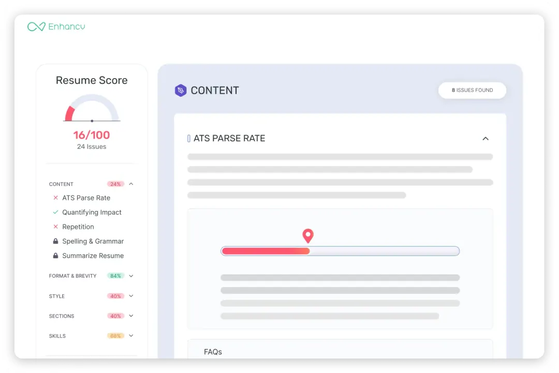The image size is (559, 373).
Task: Click the lock icon beside Spelling & Grammar
Action: [55, 241]
